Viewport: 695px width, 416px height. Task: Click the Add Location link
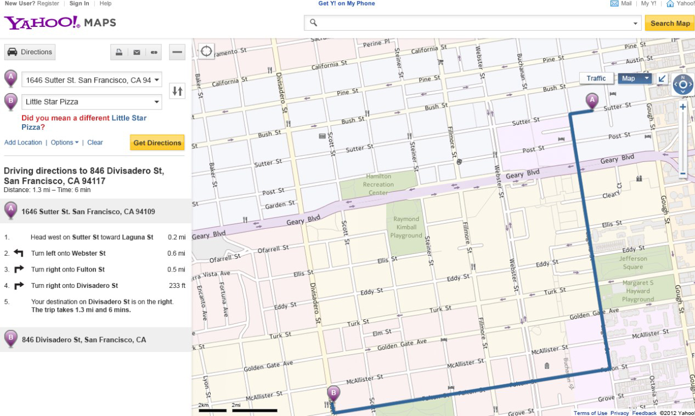(23, 142)
